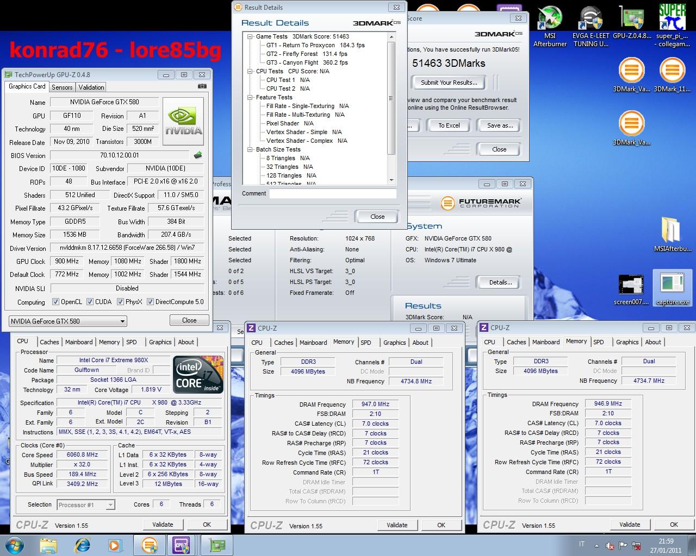
Task: Click the IT language indicator in taskbar
Action: tap(582, 545)
